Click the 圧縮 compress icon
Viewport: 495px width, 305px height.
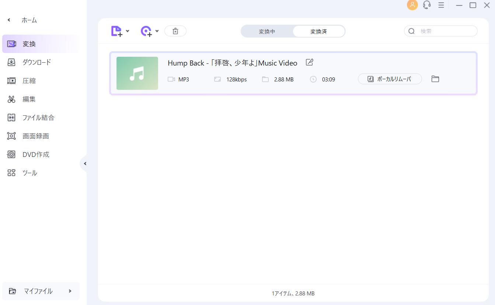11,81
